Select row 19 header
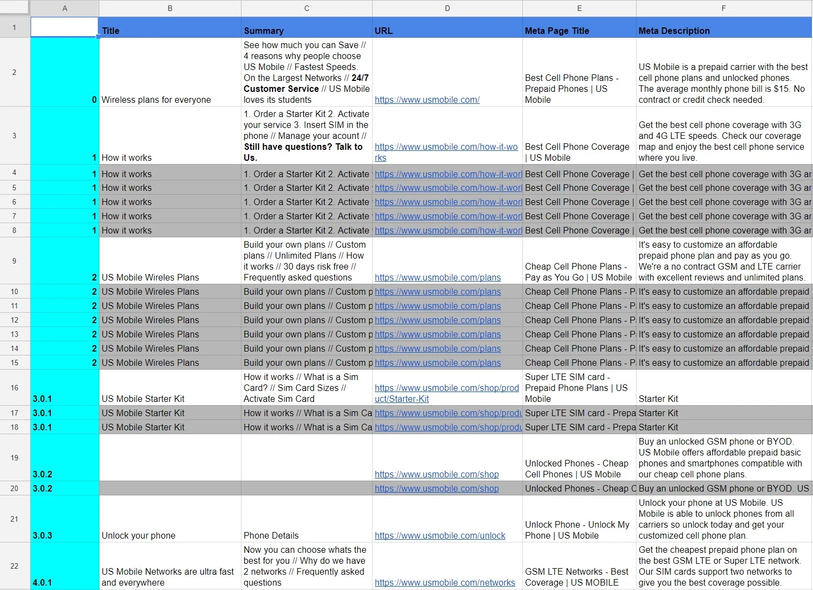 click(x=15, y=458)
